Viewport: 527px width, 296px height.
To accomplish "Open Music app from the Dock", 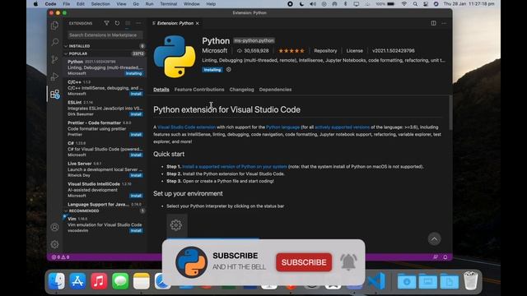I will pos(99,281).
